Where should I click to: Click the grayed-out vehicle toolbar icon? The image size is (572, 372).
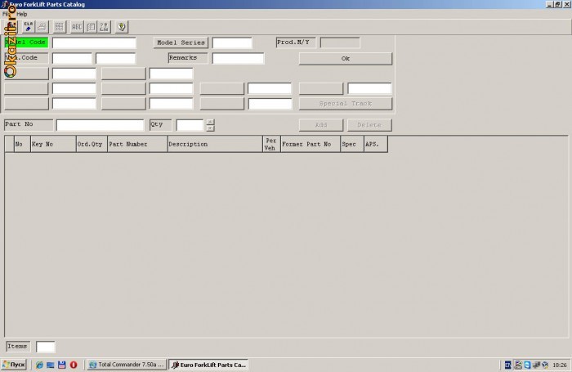[x=42, y=27]
